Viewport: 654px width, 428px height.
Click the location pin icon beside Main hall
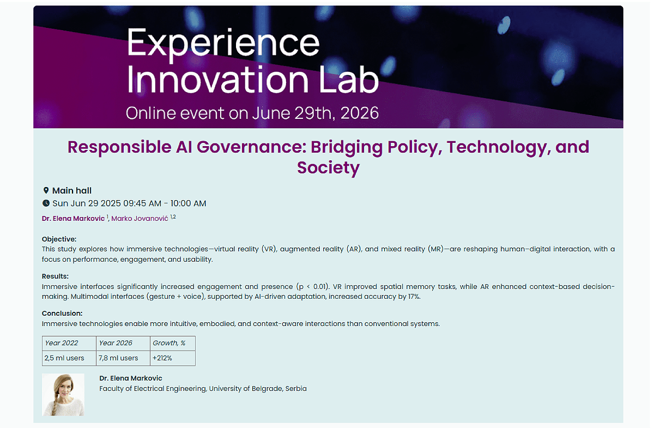coord(46,191)
